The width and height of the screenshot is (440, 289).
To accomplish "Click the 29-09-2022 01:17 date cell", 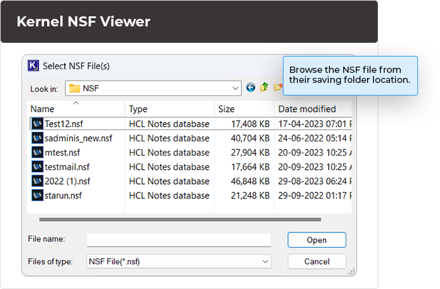I will pyautogui.click(x=315, y=195).
